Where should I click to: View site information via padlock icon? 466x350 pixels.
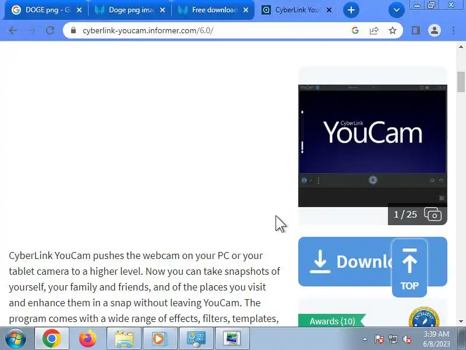coord(73,30)
